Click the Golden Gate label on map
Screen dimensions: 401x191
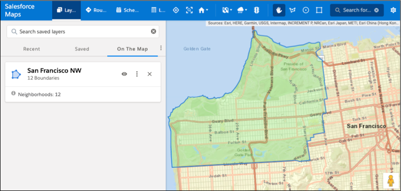pos(197,49)
